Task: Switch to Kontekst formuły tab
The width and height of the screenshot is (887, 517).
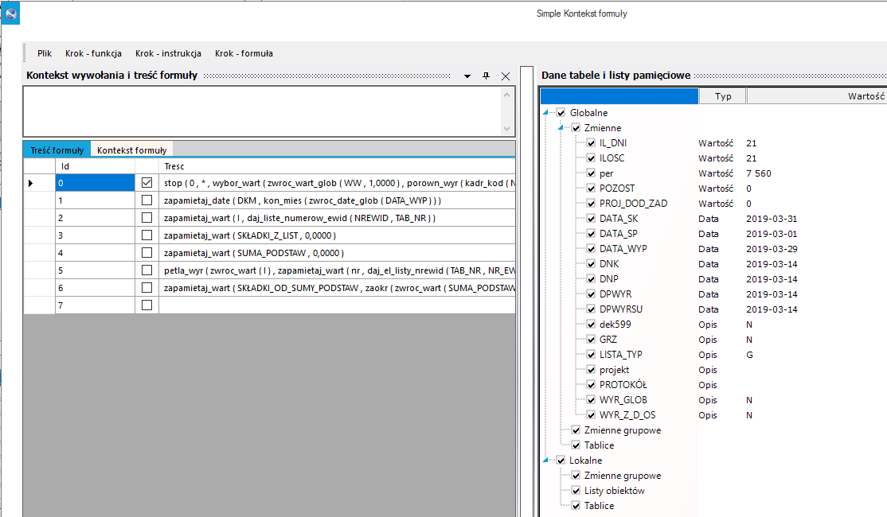Action: [x=132, y=150]
